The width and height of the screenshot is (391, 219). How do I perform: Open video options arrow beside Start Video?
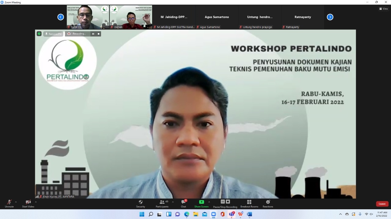(36, 202)
